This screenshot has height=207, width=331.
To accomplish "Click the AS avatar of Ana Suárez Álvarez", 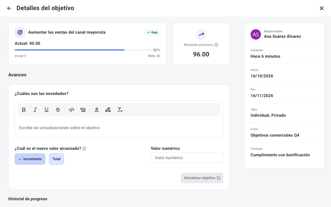I will [256, 34].
